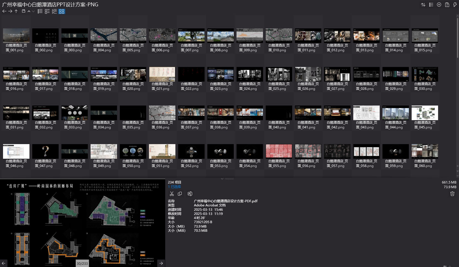Click the up chevron next to folder icon

(29, 11)
